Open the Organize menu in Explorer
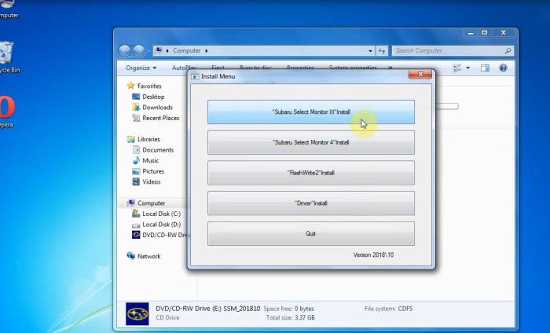The width and height of the screenshot is (550, 333). tap(141, 68)
